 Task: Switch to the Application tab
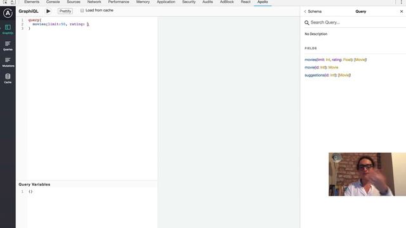[166, 2]
